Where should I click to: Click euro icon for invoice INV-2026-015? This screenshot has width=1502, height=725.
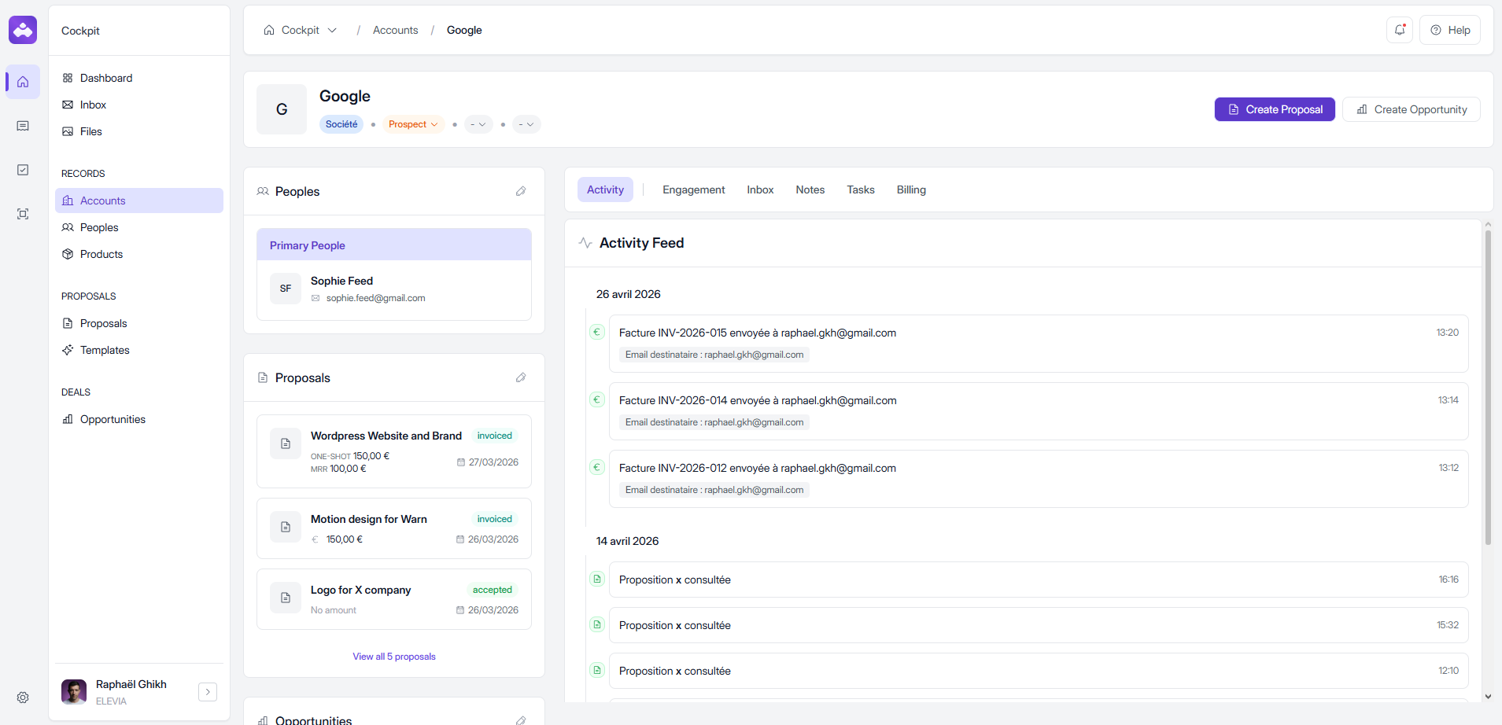pyautogui.click(x=597, y=332)
